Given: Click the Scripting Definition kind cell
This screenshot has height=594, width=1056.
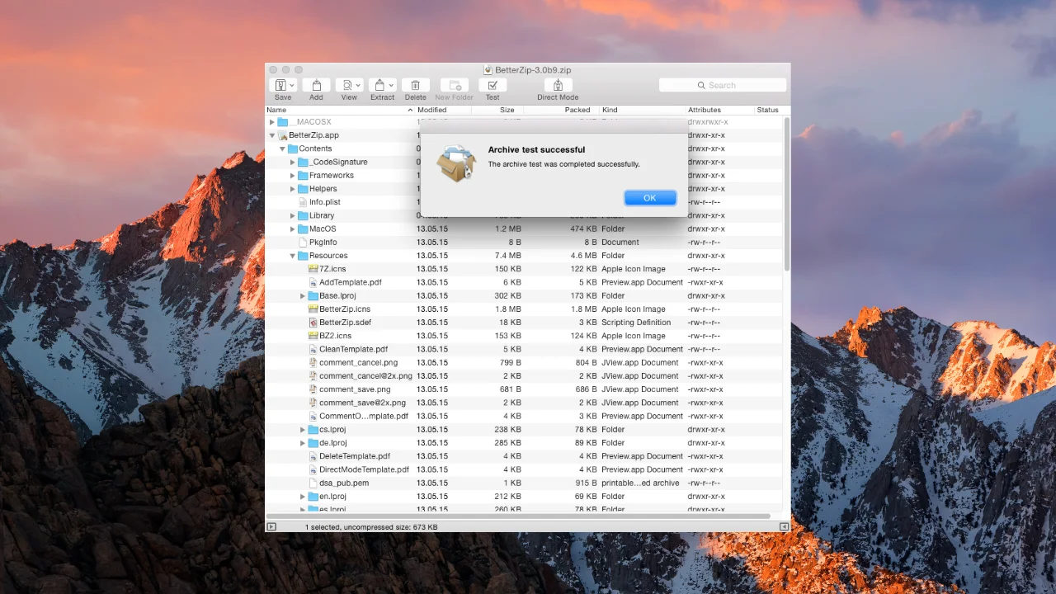Looking at the screenshot, I should tap(636, 323).
